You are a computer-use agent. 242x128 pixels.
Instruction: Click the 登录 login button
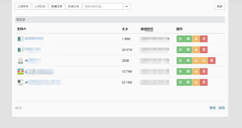pyautogui.click(x=220, y=6)
